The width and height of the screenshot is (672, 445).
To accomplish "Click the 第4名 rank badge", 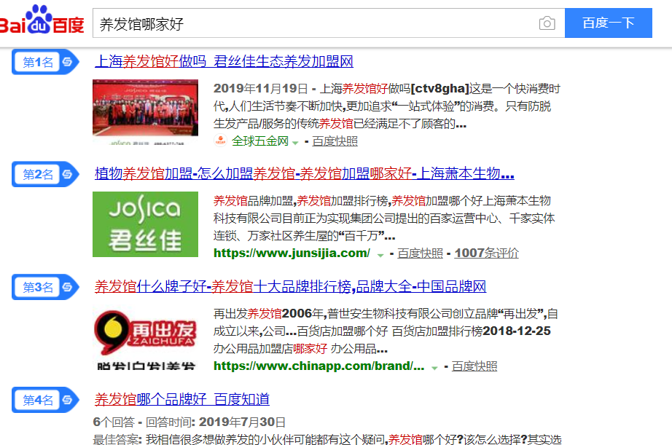I will [x=45, y=400].
